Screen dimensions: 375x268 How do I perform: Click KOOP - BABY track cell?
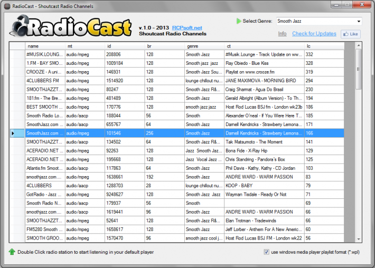pyautogui.click(x=264, y=186)
